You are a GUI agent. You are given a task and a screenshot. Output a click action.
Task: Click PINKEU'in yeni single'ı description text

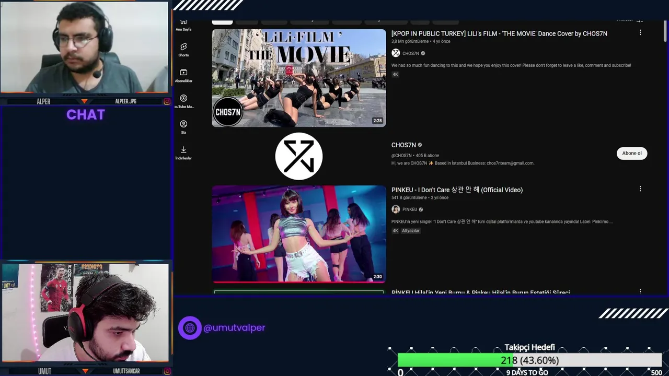pyautogui.click(x=502, y=222)
